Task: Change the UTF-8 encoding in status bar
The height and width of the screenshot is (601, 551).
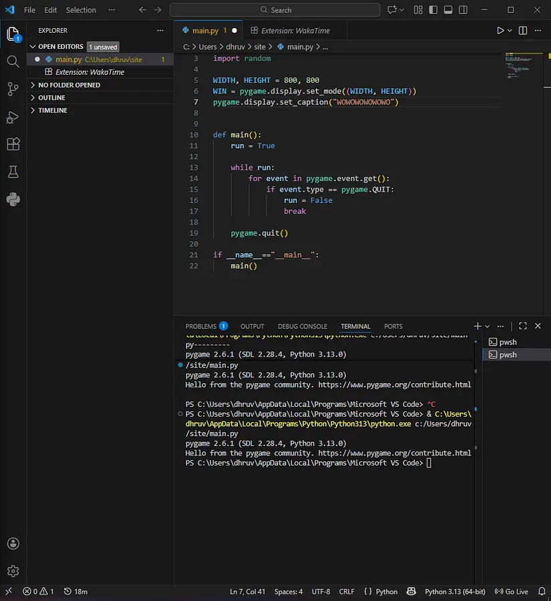Action: tap(321, 592)
